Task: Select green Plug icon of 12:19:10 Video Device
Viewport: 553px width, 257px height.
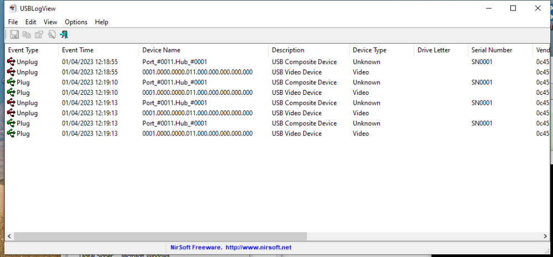Action: point(11,93)
